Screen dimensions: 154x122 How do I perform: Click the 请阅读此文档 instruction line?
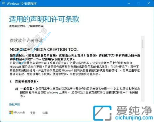[x=27, y=26]
